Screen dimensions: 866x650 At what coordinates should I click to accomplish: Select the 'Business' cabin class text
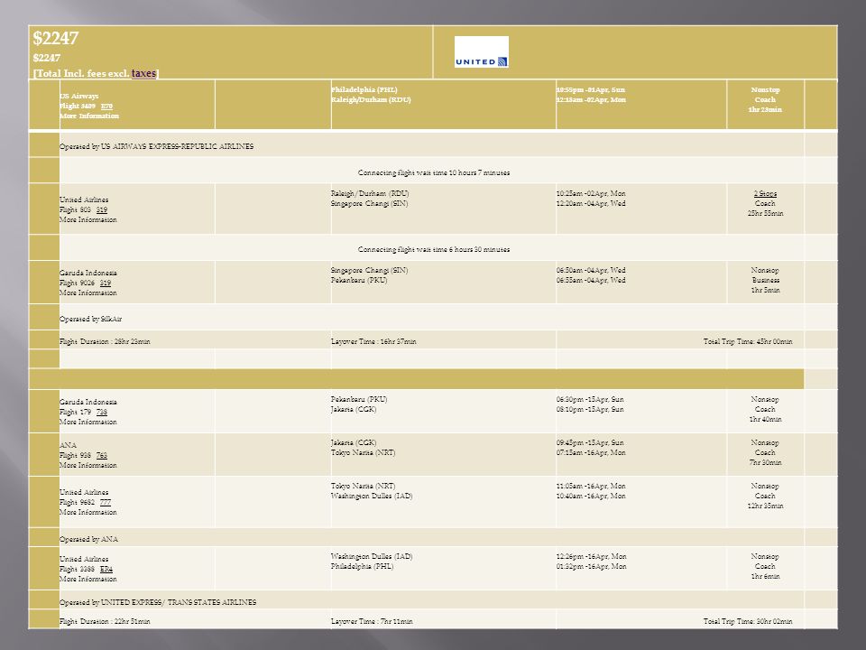[765, 281]
